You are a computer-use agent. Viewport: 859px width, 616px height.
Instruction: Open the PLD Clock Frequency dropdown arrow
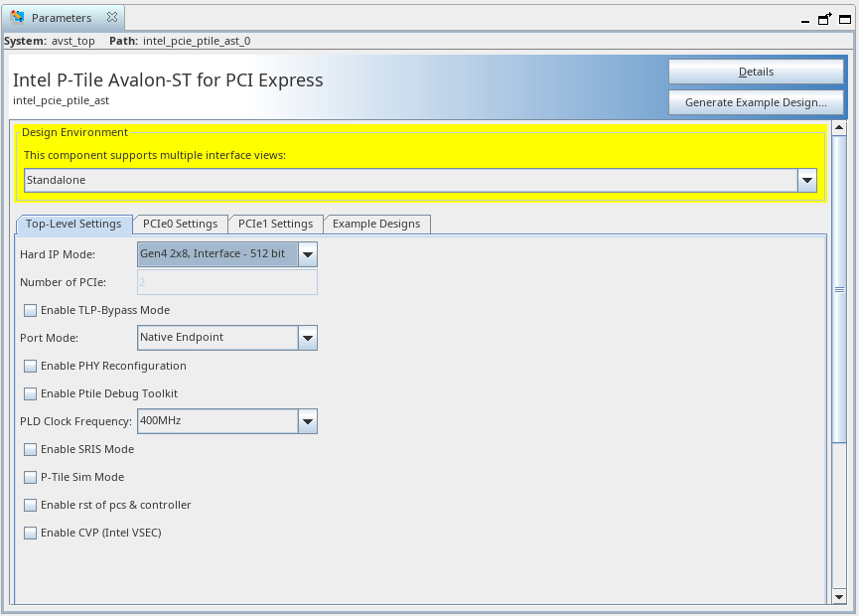[x=308, y=421]
